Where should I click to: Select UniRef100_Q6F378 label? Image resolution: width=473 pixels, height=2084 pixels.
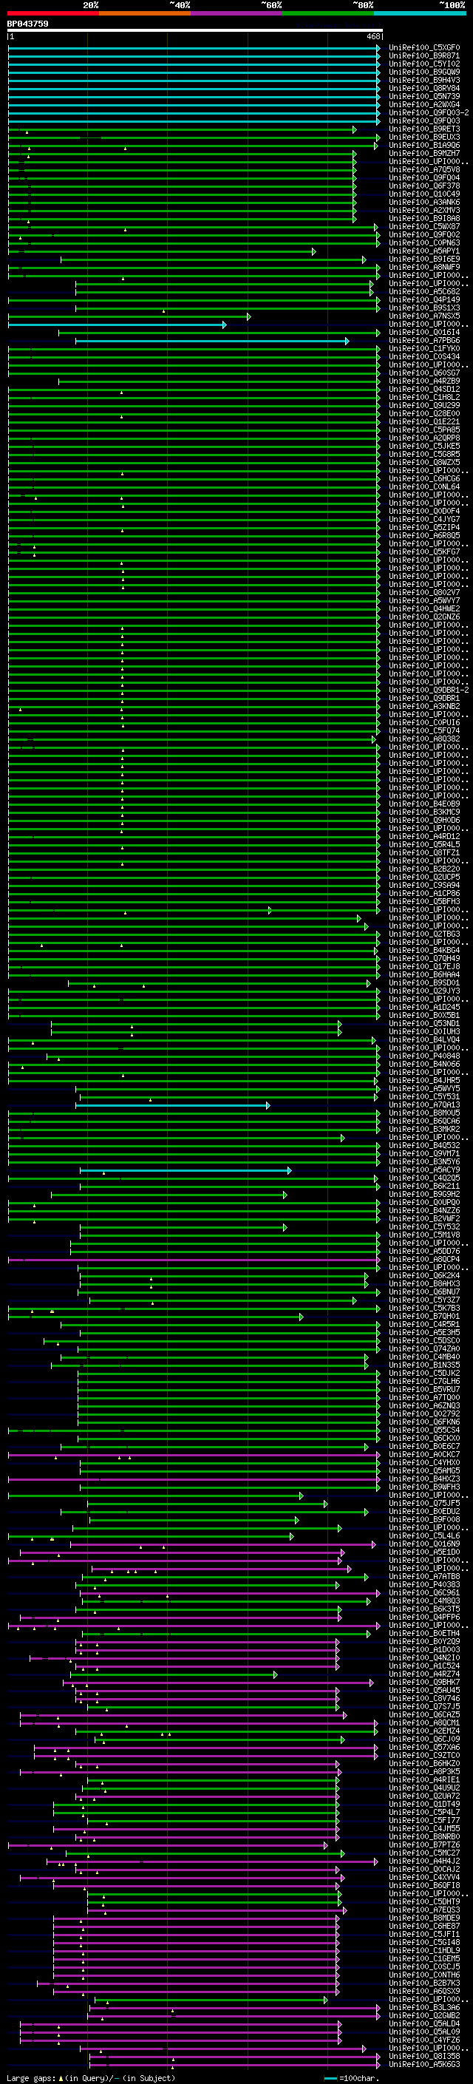[424, 186]
